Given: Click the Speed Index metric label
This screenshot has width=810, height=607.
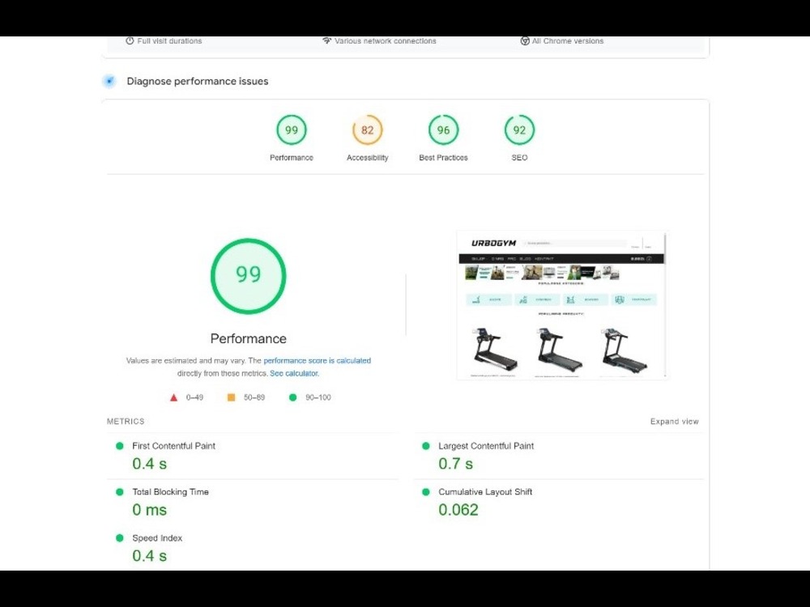Looking at the screenshot, I should [157, 538].
